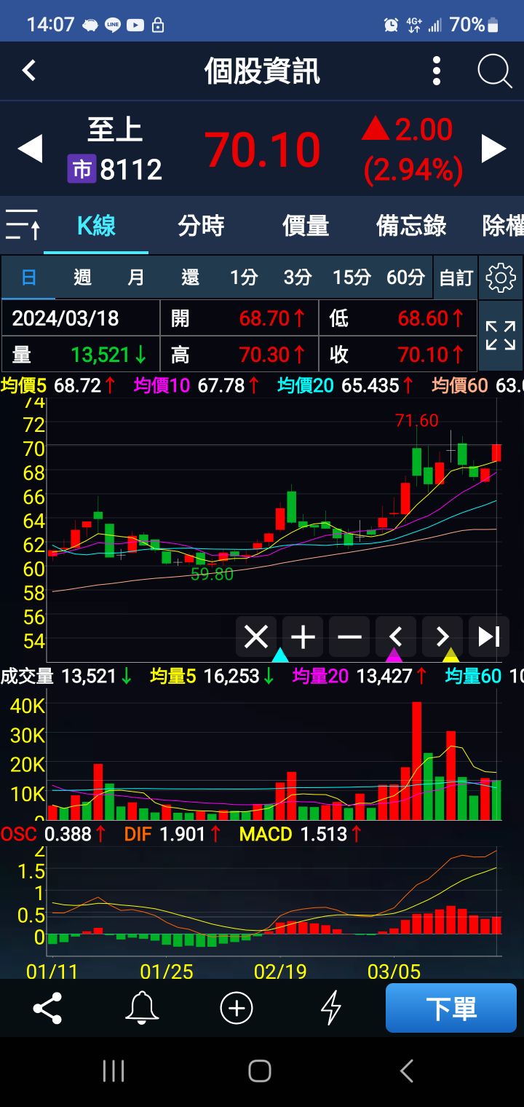This screenshot has height=1107, width=524.
Task: Tap the close price 70.10 cell
Action: pyautogui.click(x=398, y=355)
